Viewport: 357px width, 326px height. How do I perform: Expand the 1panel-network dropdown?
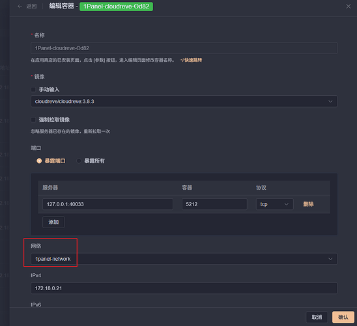184,259
